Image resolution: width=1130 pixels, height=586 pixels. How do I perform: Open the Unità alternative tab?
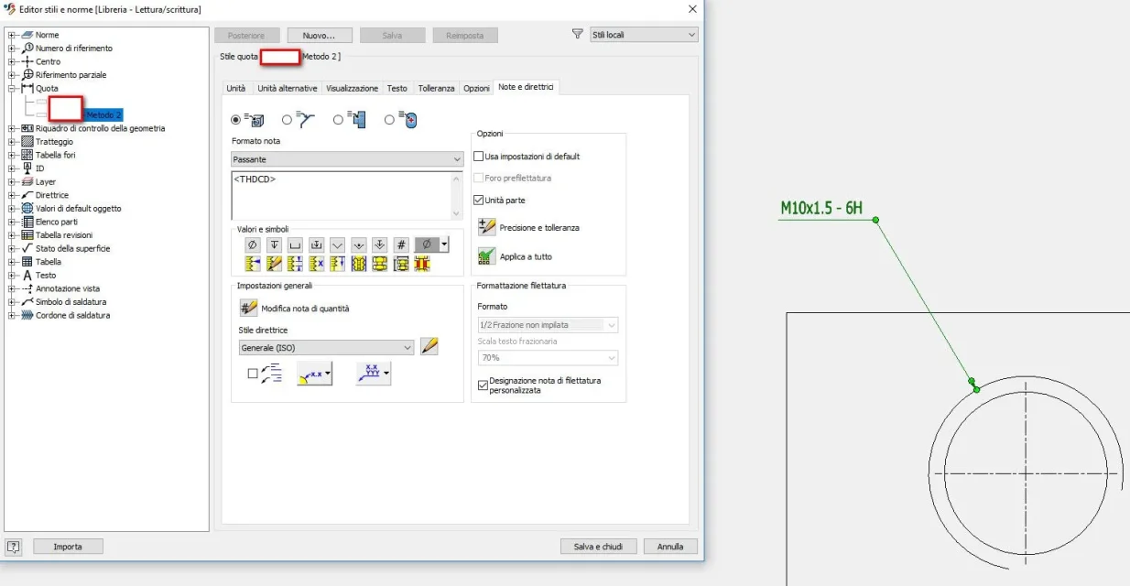click(287, 88)
